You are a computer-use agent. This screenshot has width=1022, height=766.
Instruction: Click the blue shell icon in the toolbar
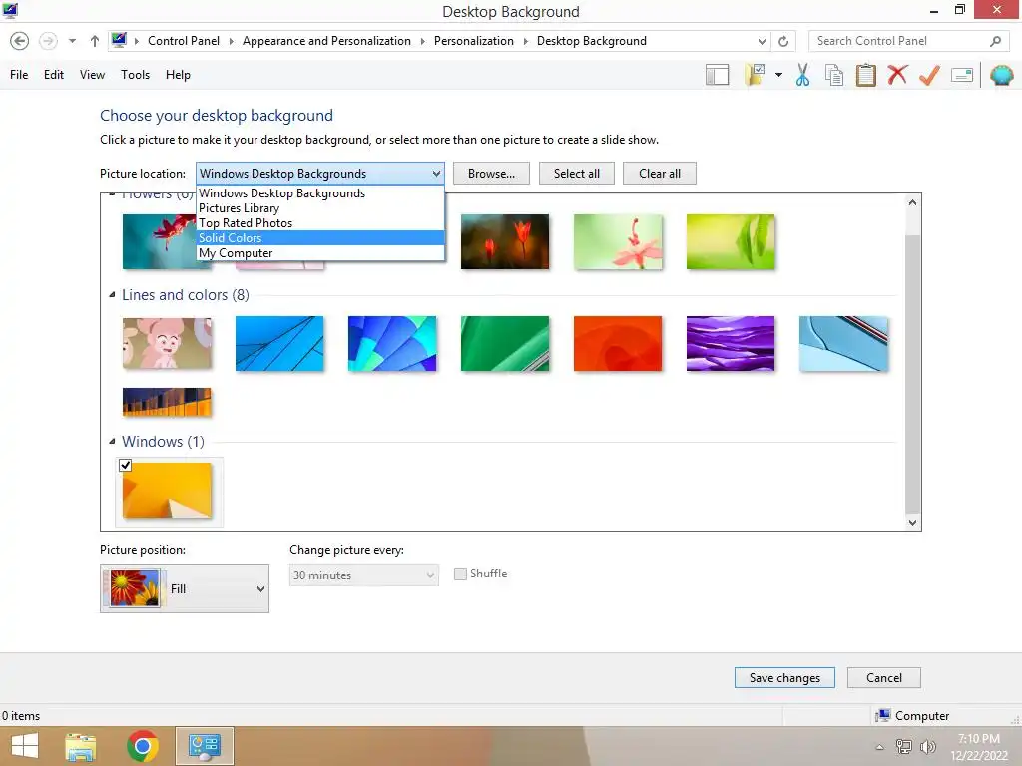1002,75
